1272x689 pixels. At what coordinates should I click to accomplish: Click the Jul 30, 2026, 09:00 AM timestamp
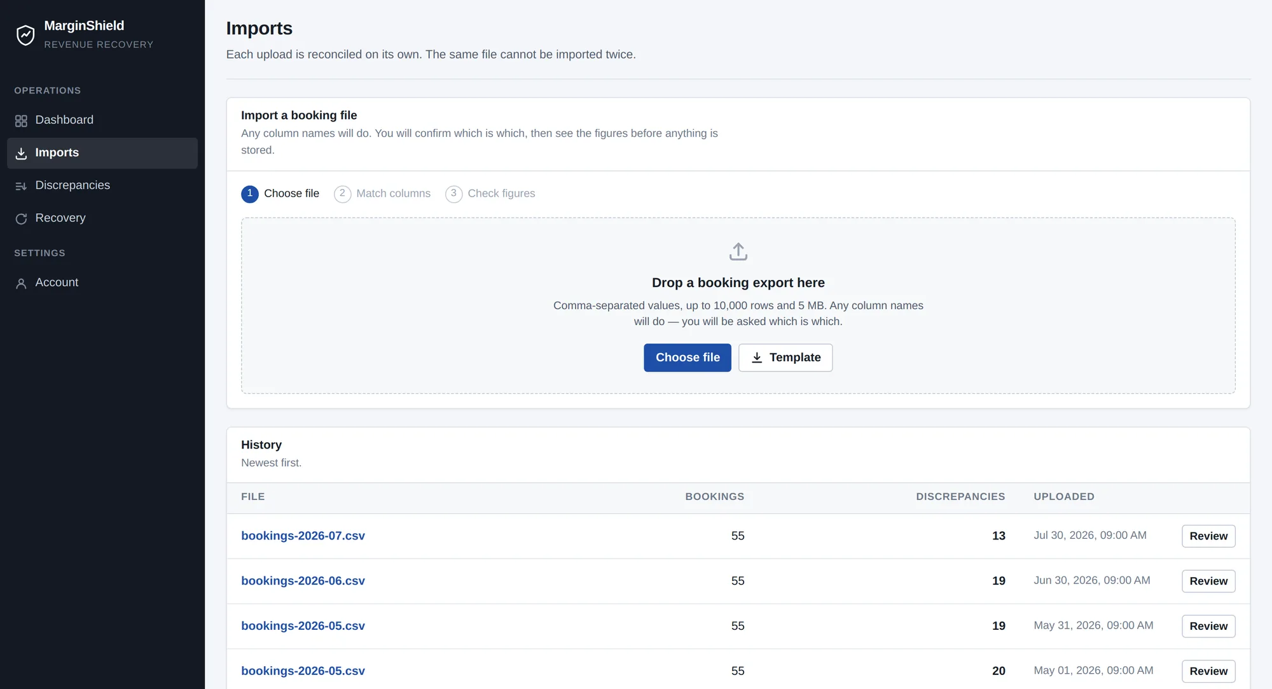coord(1090,536)
